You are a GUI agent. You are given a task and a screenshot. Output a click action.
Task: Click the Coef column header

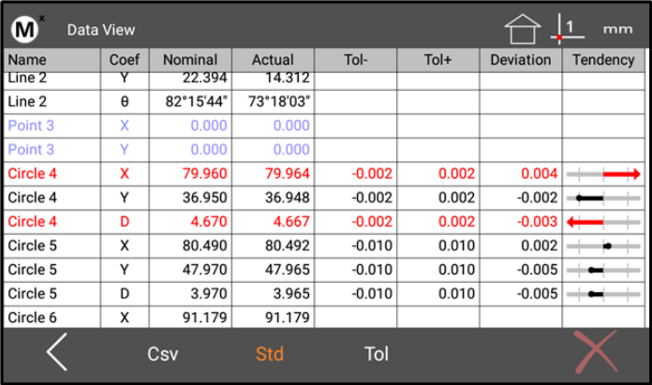point(125,60)
